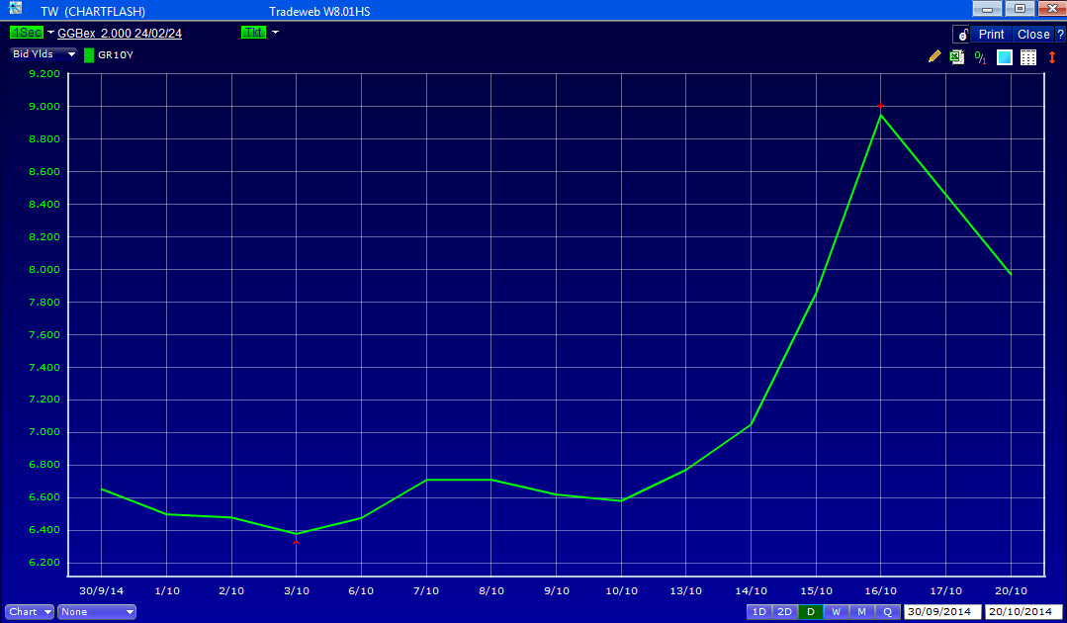Screen dimensions: 1067x623
Task: Click the green 1Sec button
Action: coord(27,33)
